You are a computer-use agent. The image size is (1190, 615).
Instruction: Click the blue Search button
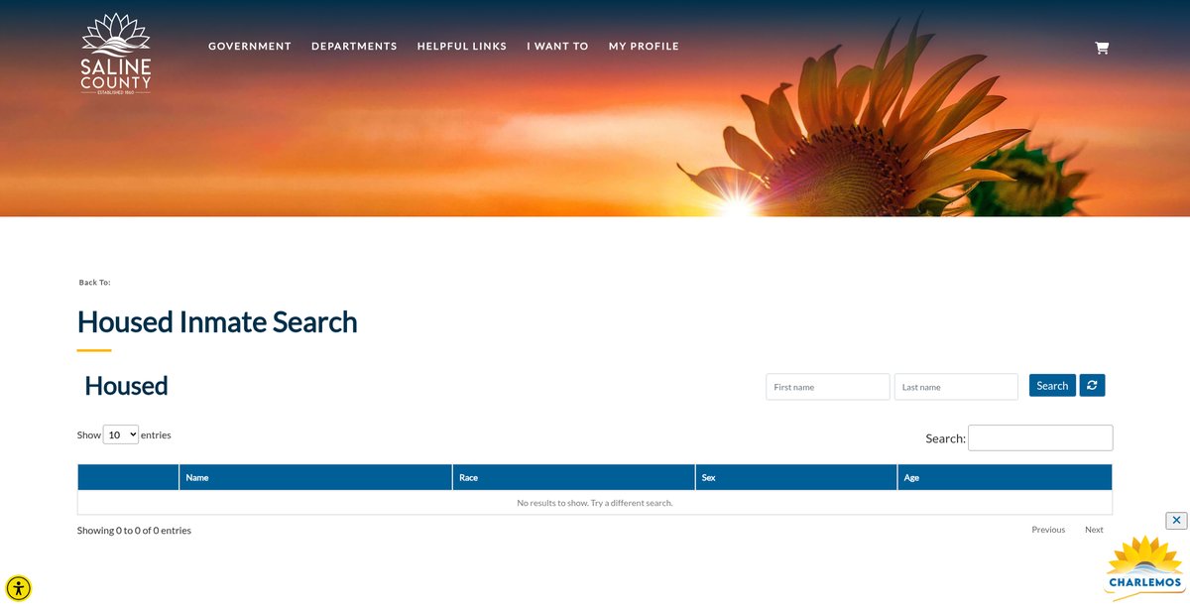click(x=1052, y=386)
